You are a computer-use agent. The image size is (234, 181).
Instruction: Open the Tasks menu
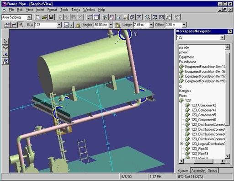coord(76,10)
